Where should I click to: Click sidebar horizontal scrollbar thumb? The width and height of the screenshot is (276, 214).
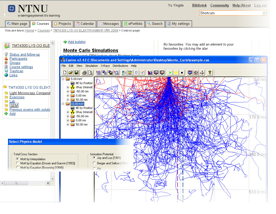(x=16, y=183)
